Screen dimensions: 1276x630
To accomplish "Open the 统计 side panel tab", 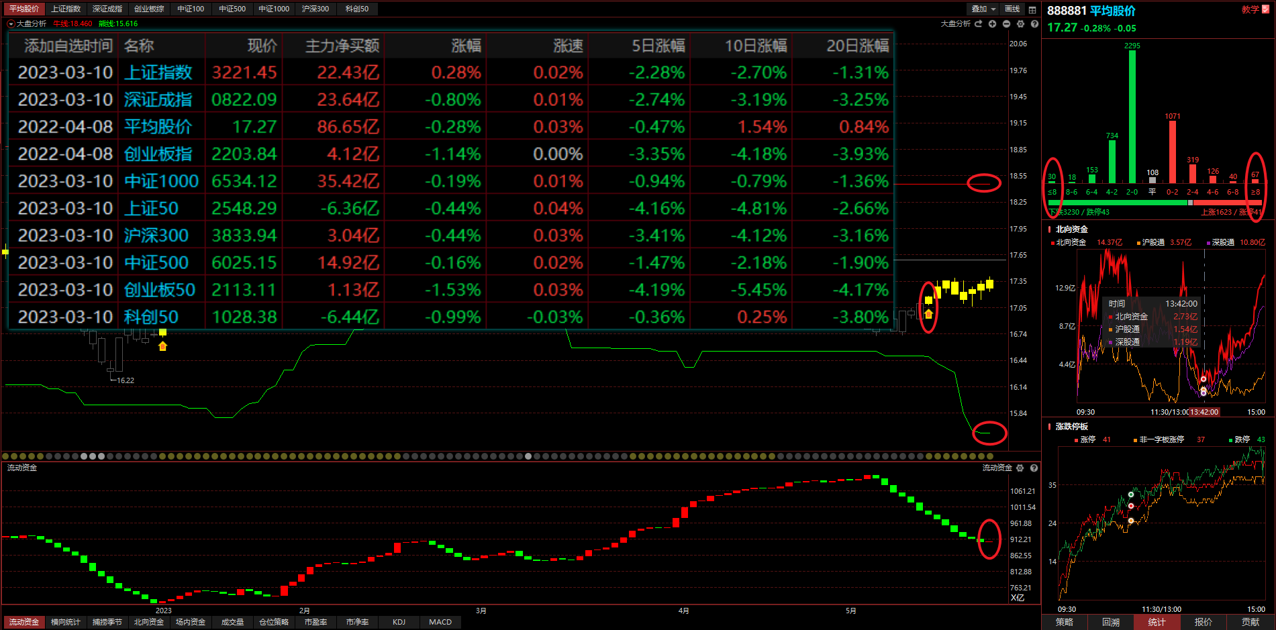I will point(1157,622).
